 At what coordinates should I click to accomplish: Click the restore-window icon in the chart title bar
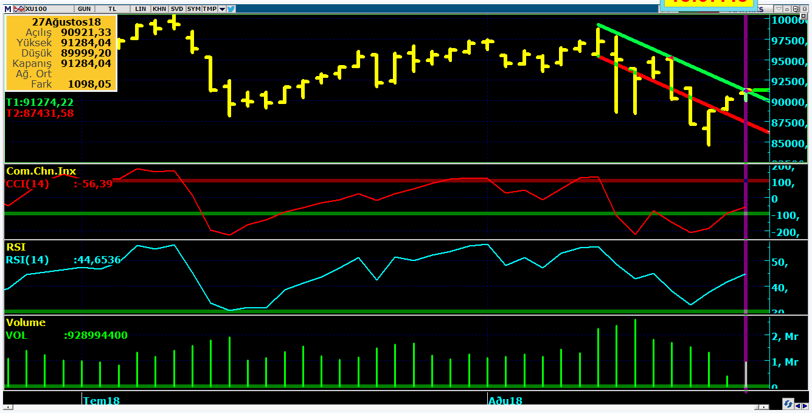tap(796, 9)
